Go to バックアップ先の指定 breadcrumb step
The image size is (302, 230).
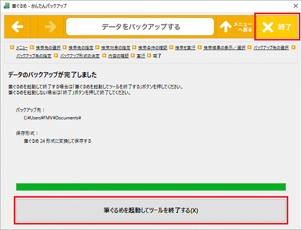coord(33,56)
